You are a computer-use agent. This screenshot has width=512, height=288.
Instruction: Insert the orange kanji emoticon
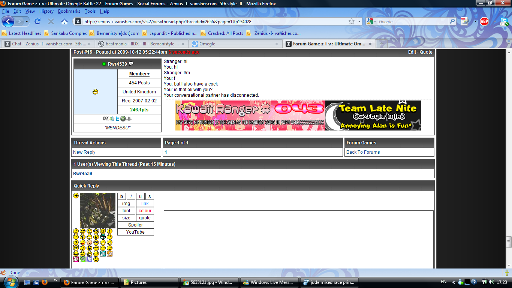109,253
